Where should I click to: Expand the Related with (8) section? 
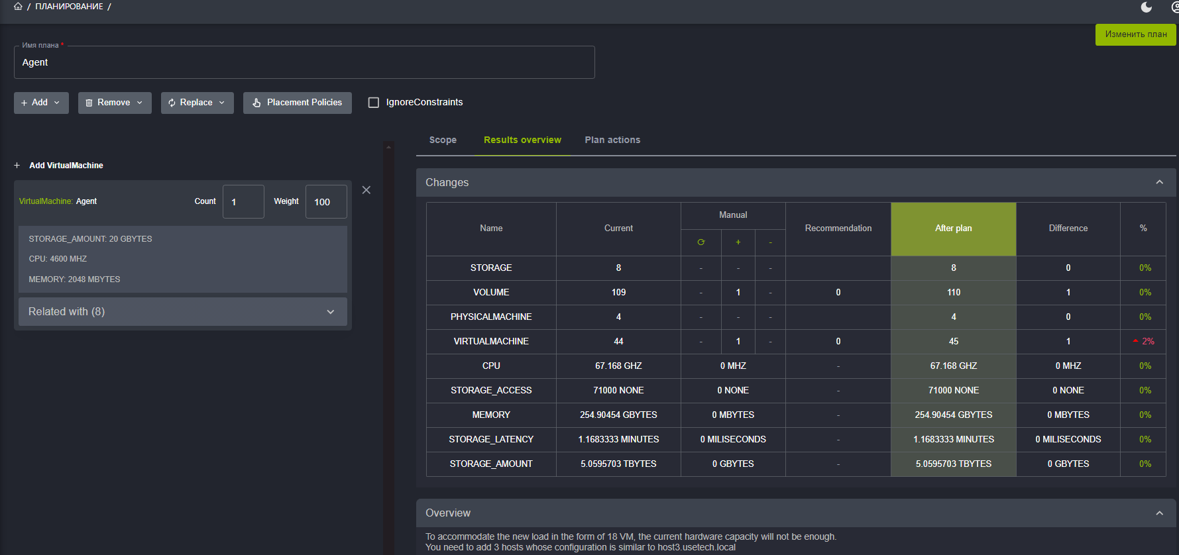pos(183,312)
